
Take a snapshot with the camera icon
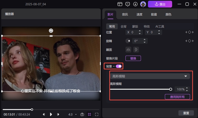click(x=82, y=115)
